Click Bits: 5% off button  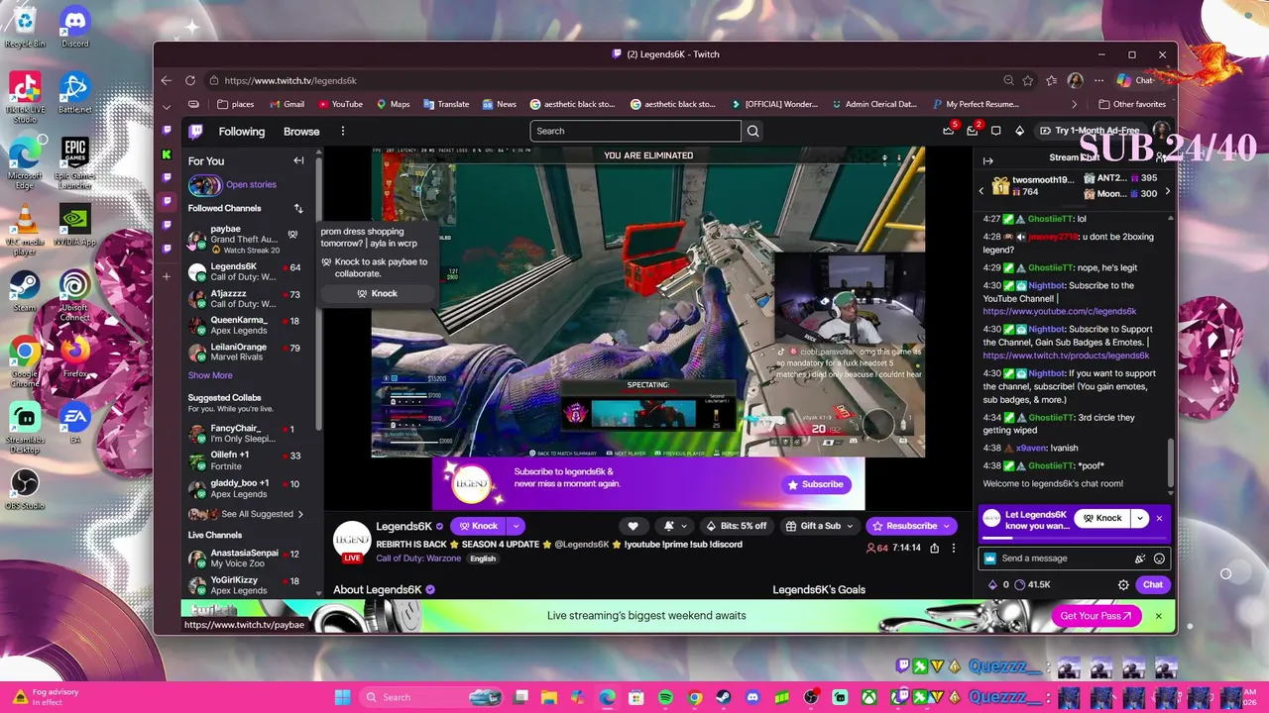click(736, 526)
